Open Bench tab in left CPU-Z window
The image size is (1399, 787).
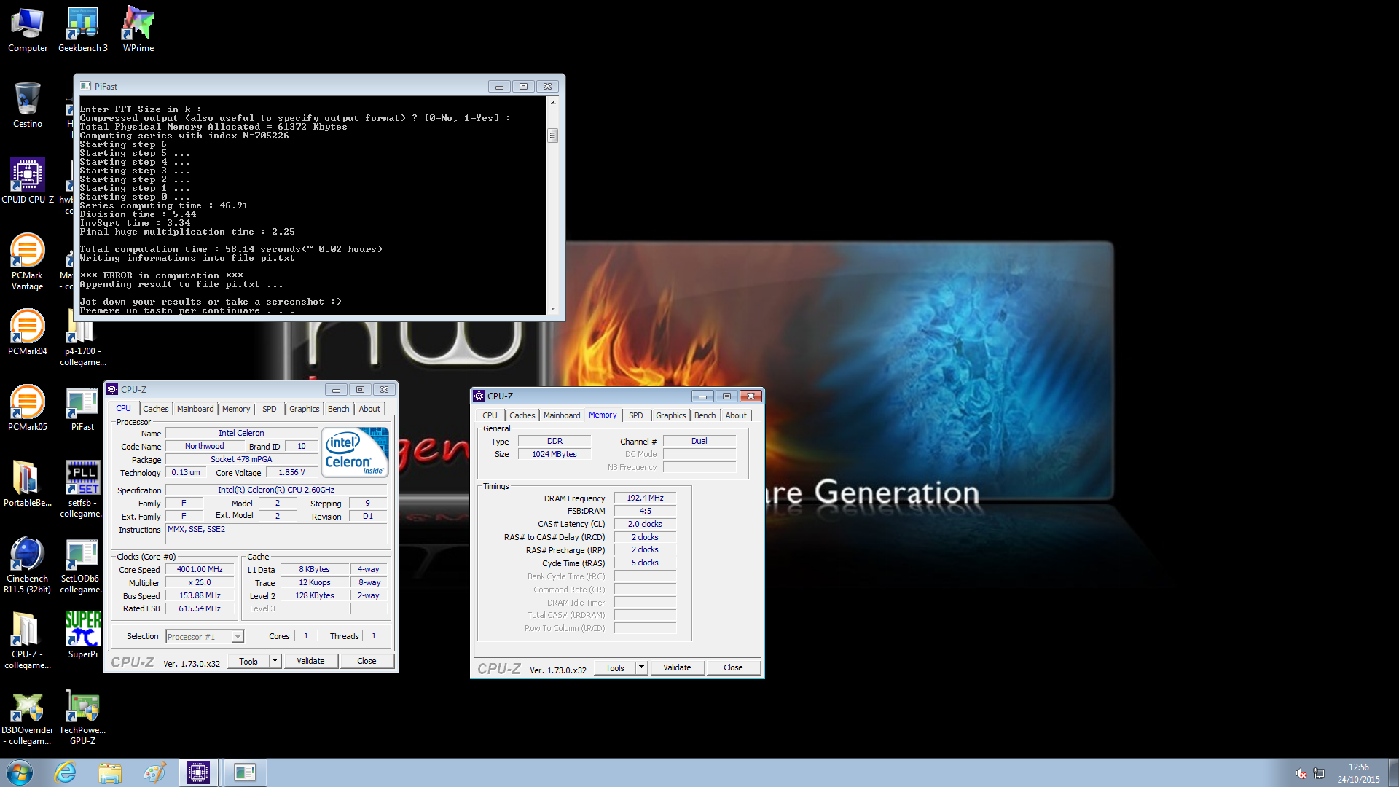point(338,409)
